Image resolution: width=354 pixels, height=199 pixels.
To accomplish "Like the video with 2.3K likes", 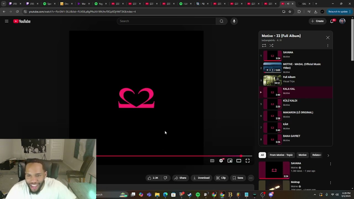I will [153, 178].
